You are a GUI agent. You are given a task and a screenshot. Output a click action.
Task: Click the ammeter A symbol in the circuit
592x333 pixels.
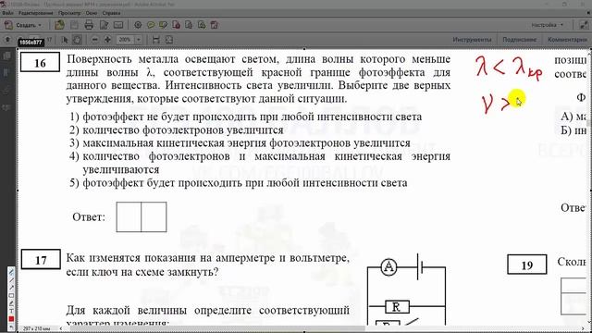[388, 267]
